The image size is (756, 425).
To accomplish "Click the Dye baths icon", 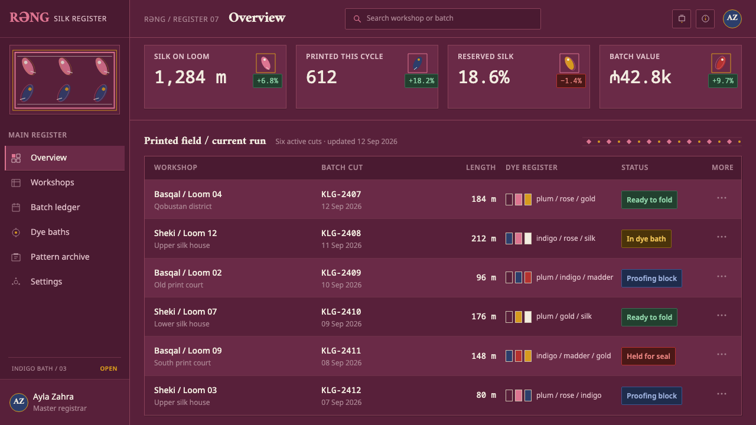I will [16, 232].
